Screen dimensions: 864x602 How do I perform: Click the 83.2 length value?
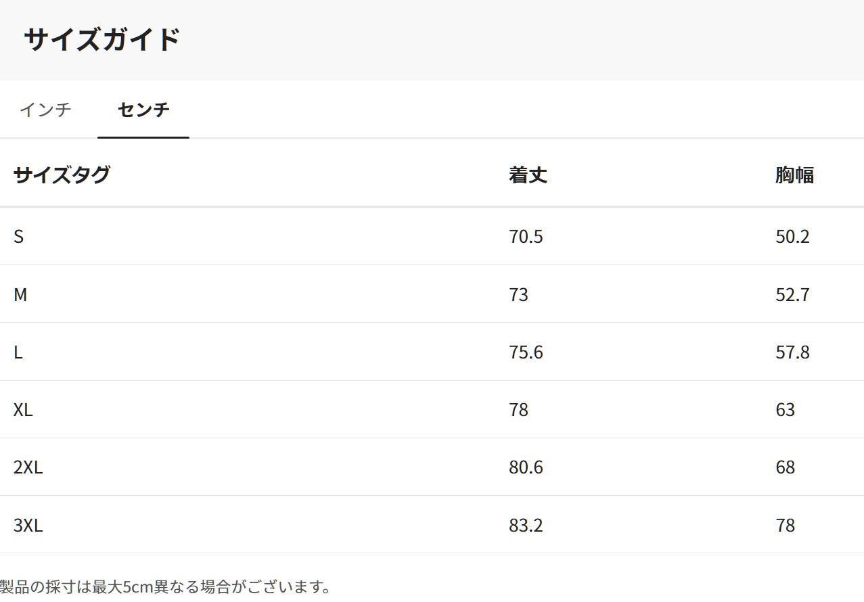tap(526, 526)
